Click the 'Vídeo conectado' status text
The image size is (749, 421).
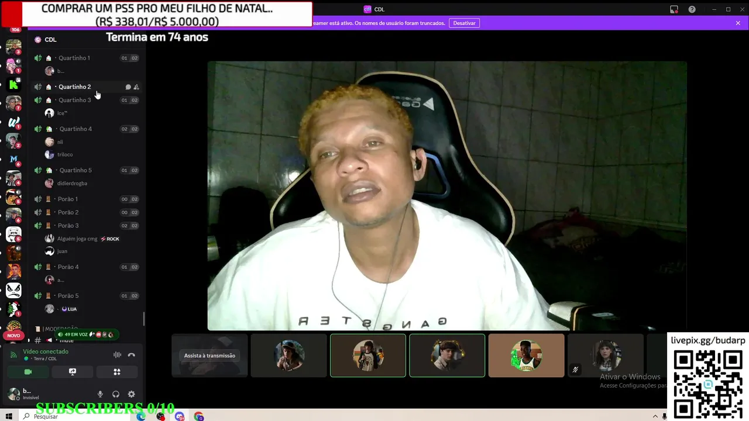46,351
